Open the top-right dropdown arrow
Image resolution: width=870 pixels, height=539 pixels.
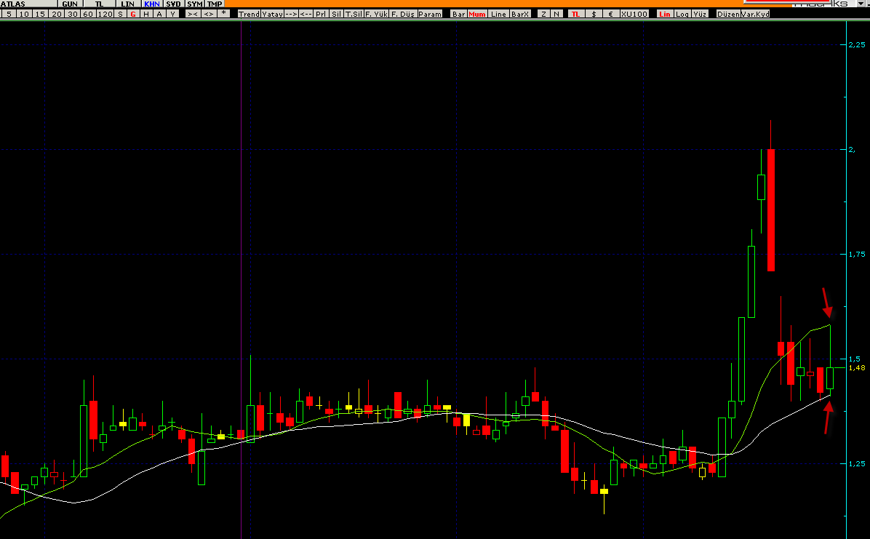pos(861,4)
